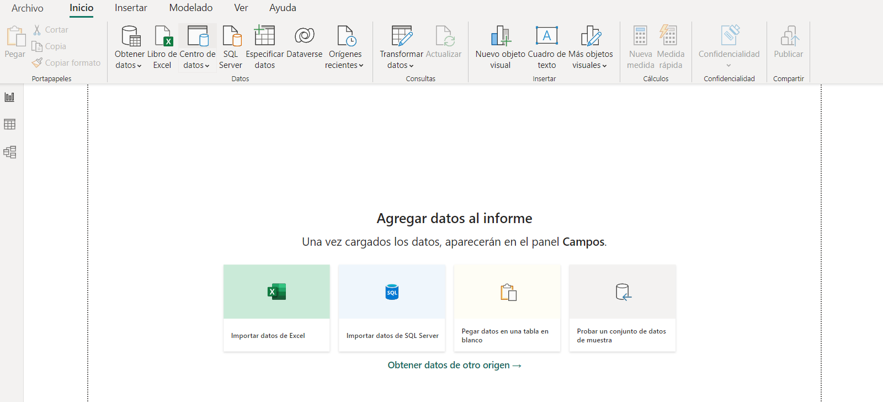Click the Portapapeles group label

pos(51,79)
